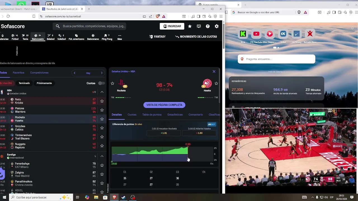Toggle favorite star for Fenerbahçe vs EA7 Milano
The width and height of the screenshot is (358, 201).
(x=102, y=165)
